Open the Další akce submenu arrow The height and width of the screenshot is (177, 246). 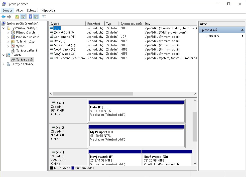point(243,36)
